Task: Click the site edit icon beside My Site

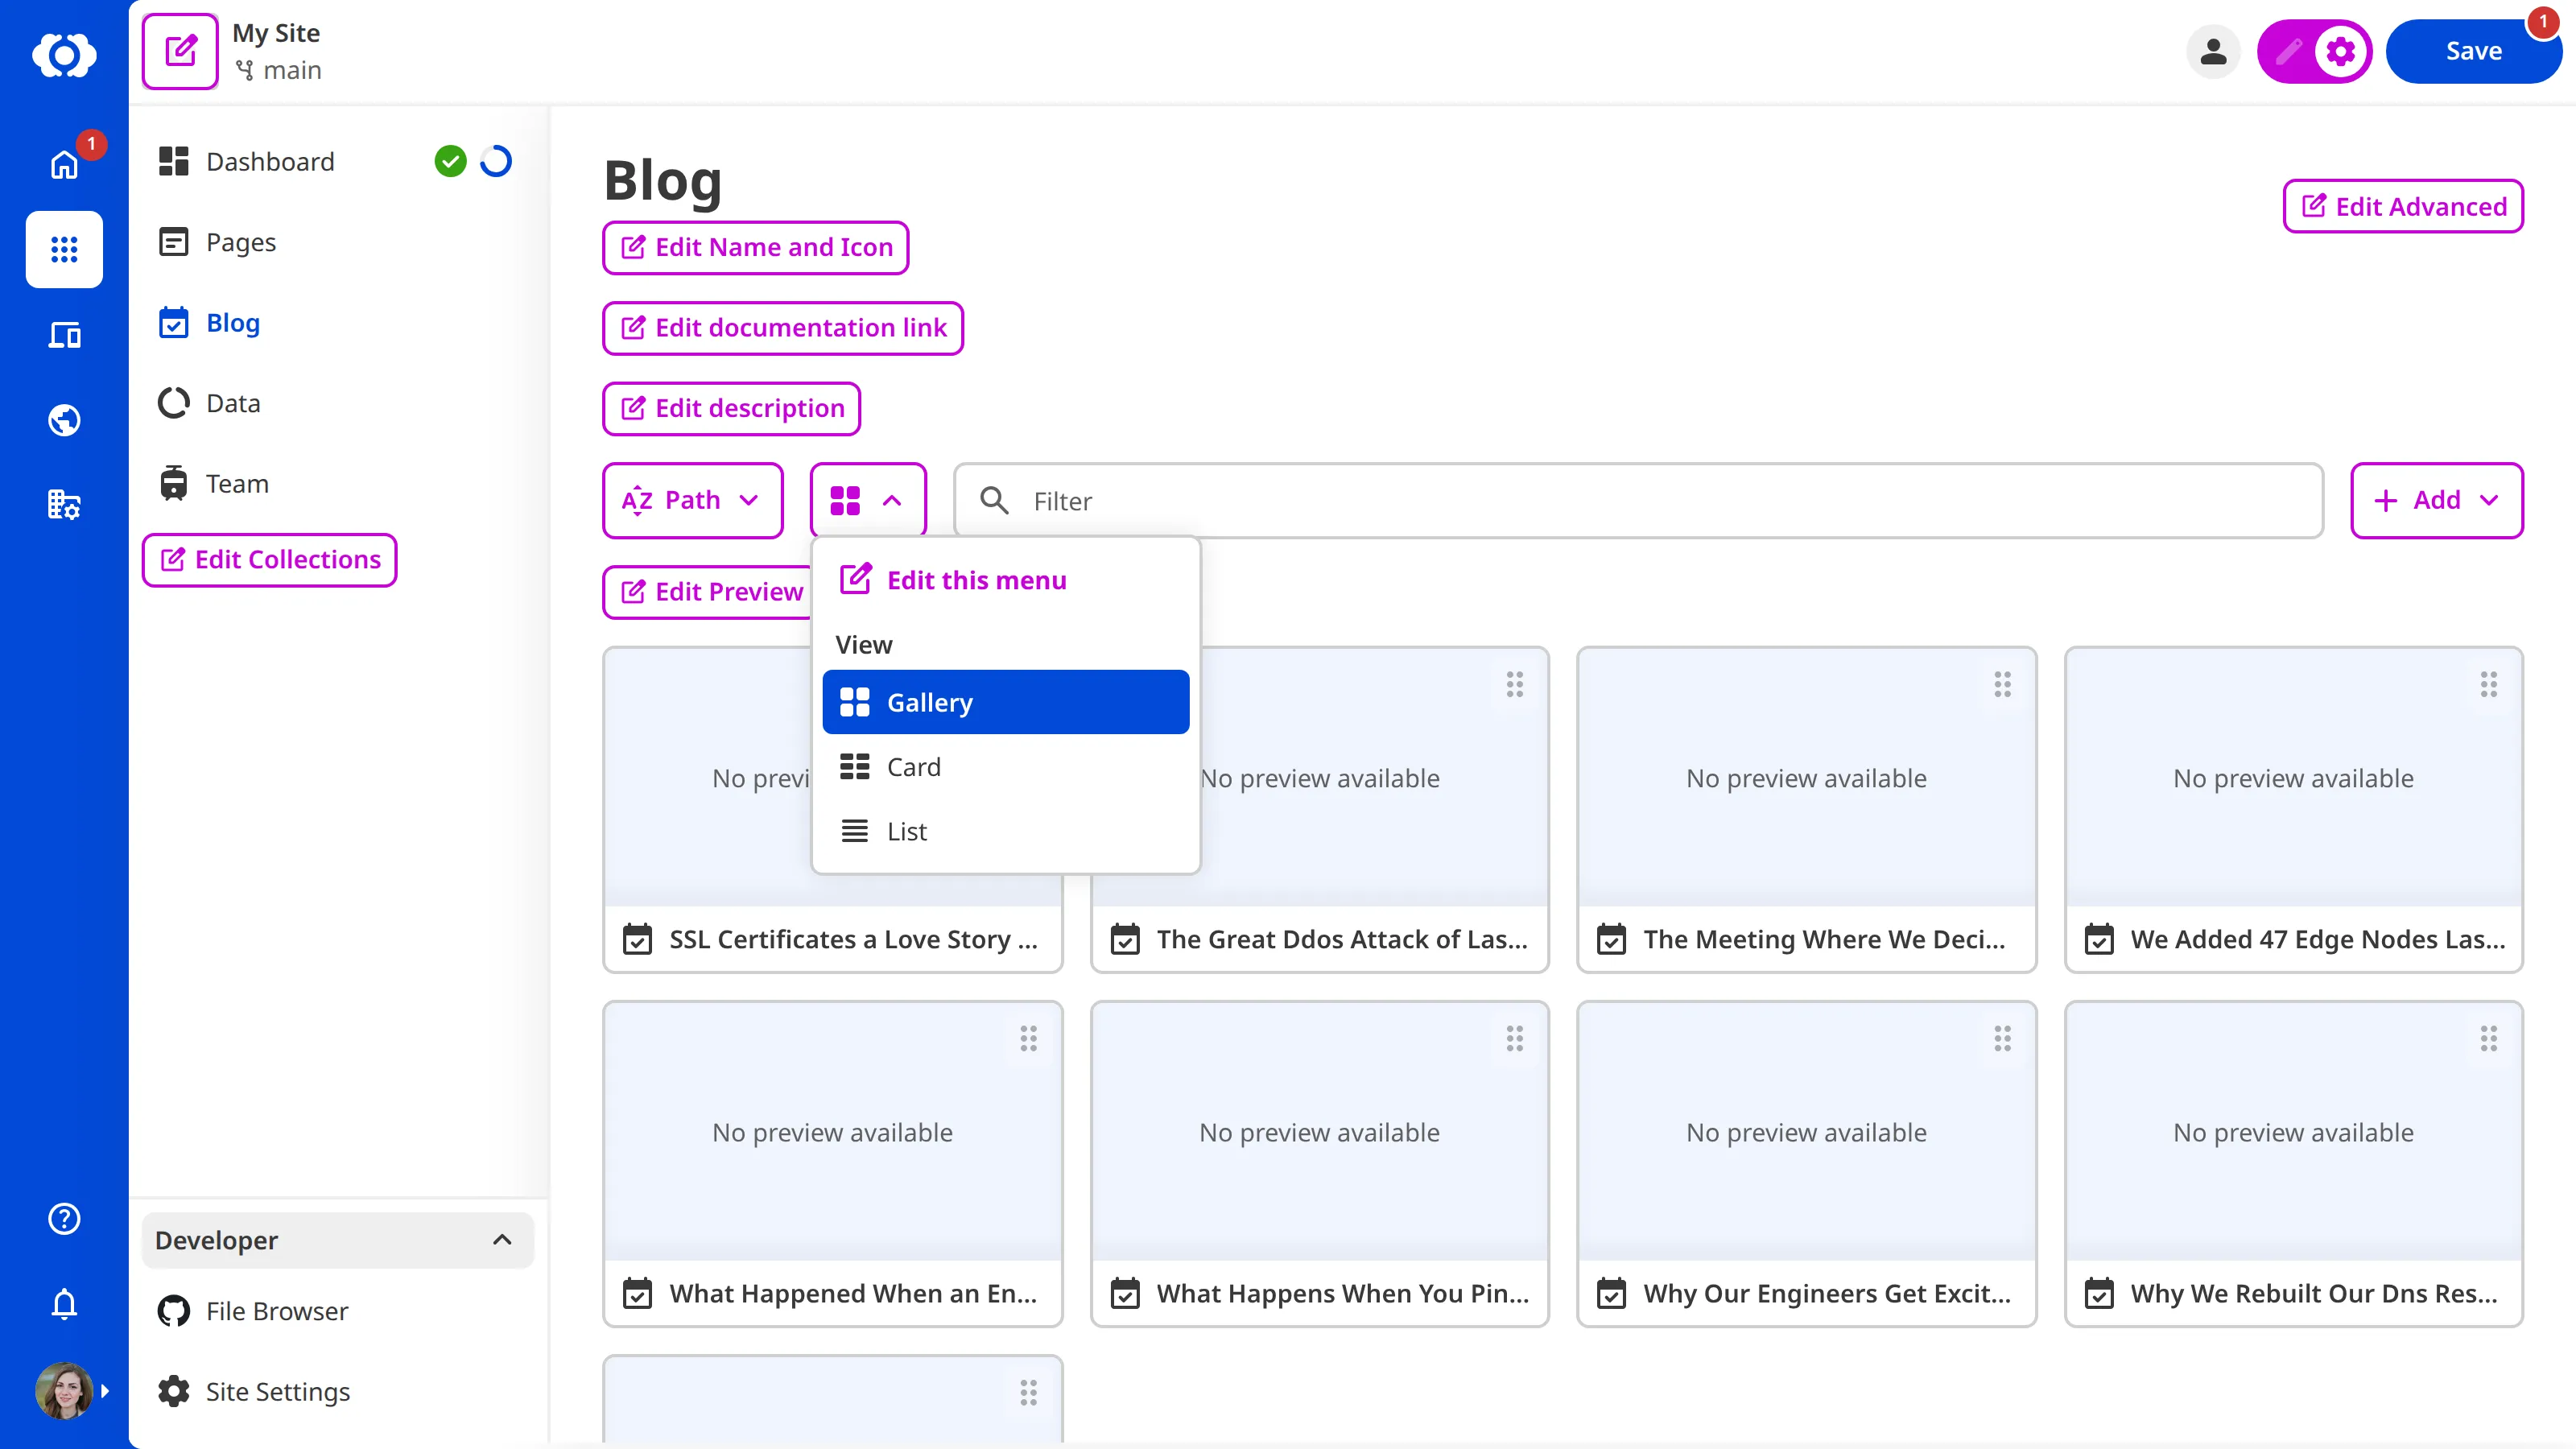Action: click(x=180, y=51)
